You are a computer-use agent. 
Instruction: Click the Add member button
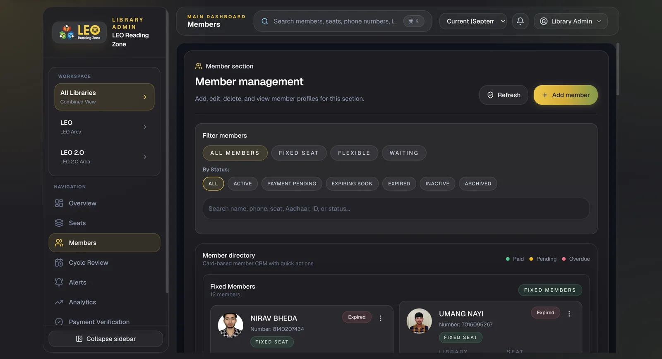(565, 95)
